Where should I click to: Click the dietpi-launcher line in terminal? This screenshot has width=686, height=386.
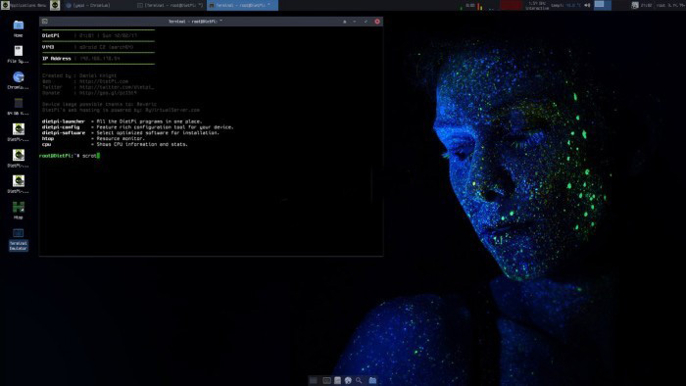coord(122,121)
